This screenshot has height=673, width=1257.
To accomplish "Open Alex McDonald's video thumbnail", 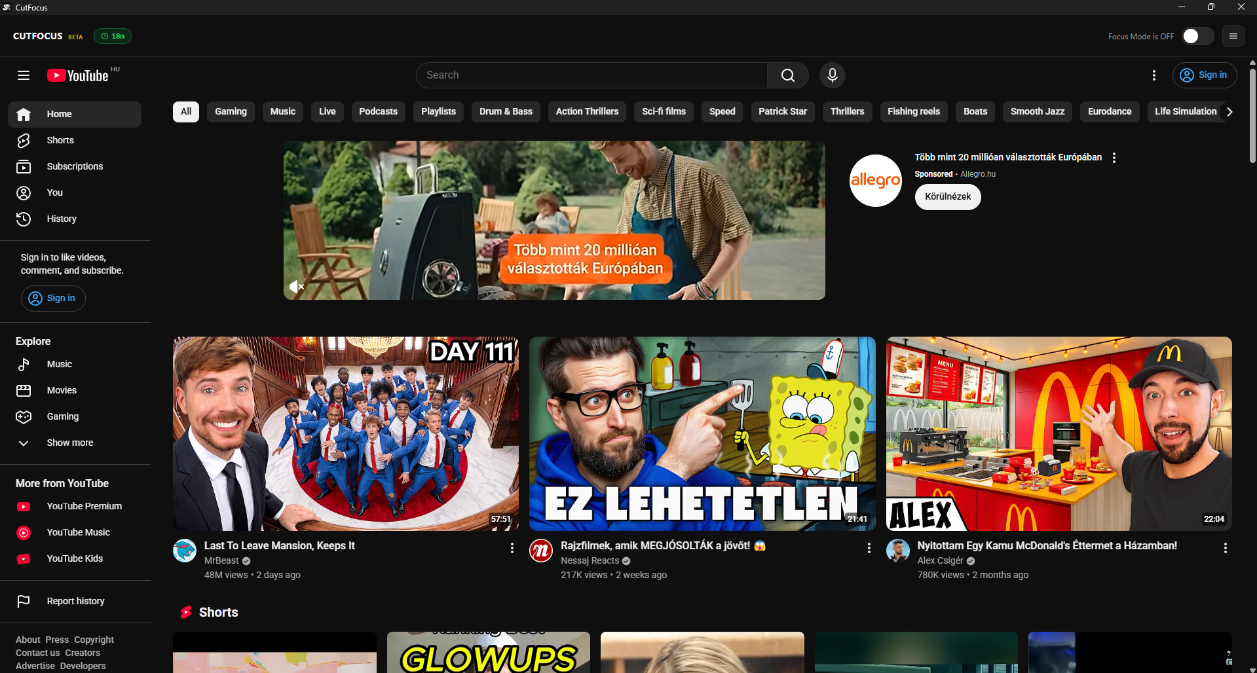I will pyautogui.click(x=1059, y=434).
